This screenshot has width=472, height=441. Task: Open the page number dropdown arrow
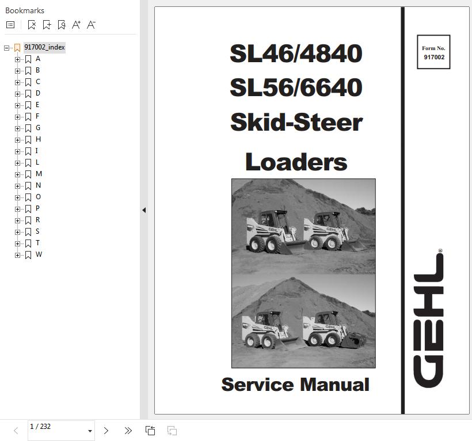tap(90, 431)
